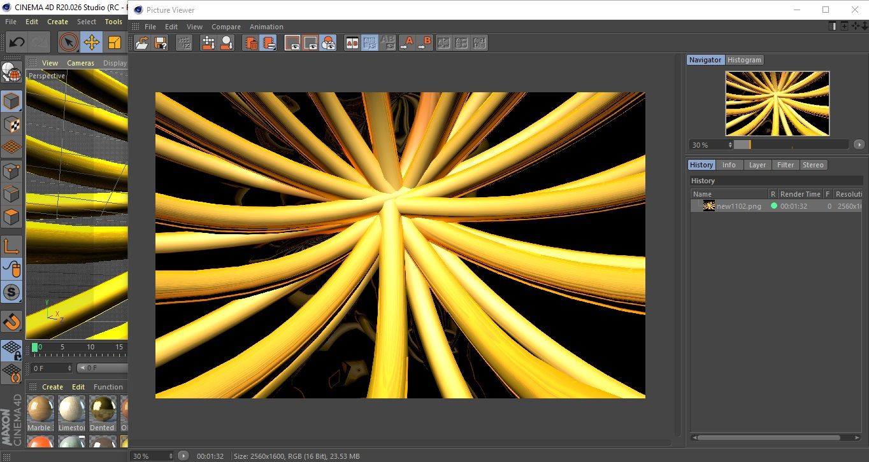Toggle the first filter eye icon in toolbar
Viewport: 869px width, 462px height.
coord(292,43)
